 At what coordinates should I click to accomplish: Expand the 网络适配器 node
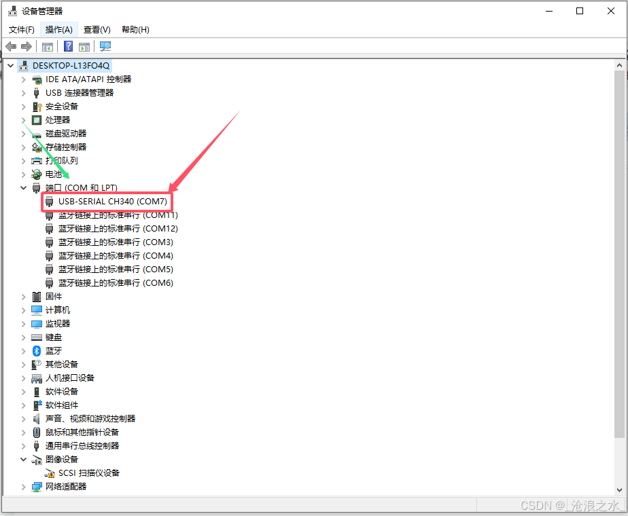(x=24, y=487)
